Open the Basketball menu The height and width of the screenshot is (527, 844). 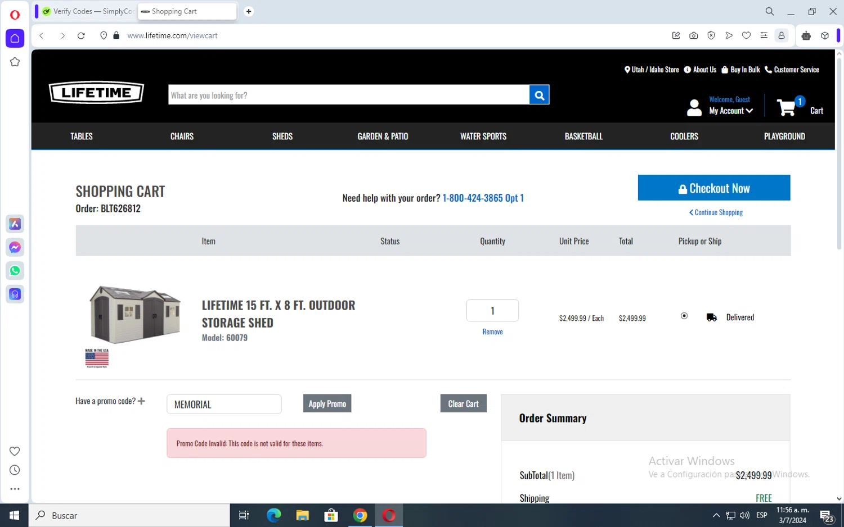coord(583,137)
